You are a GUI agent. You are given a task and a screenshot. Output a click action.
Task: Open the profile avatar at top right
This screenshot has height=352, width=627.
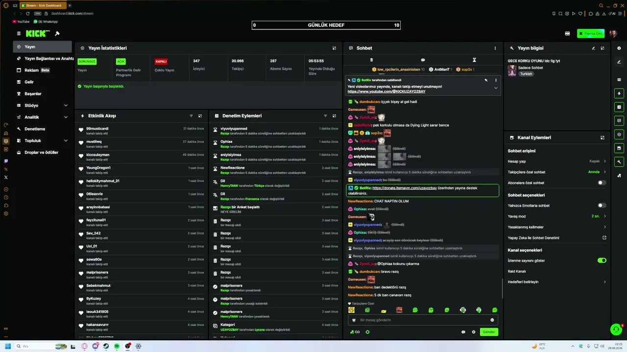[613, 34]
